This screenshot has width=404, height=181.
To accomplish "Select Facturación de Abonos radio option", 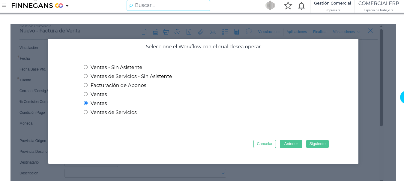I will pos(85,85).
